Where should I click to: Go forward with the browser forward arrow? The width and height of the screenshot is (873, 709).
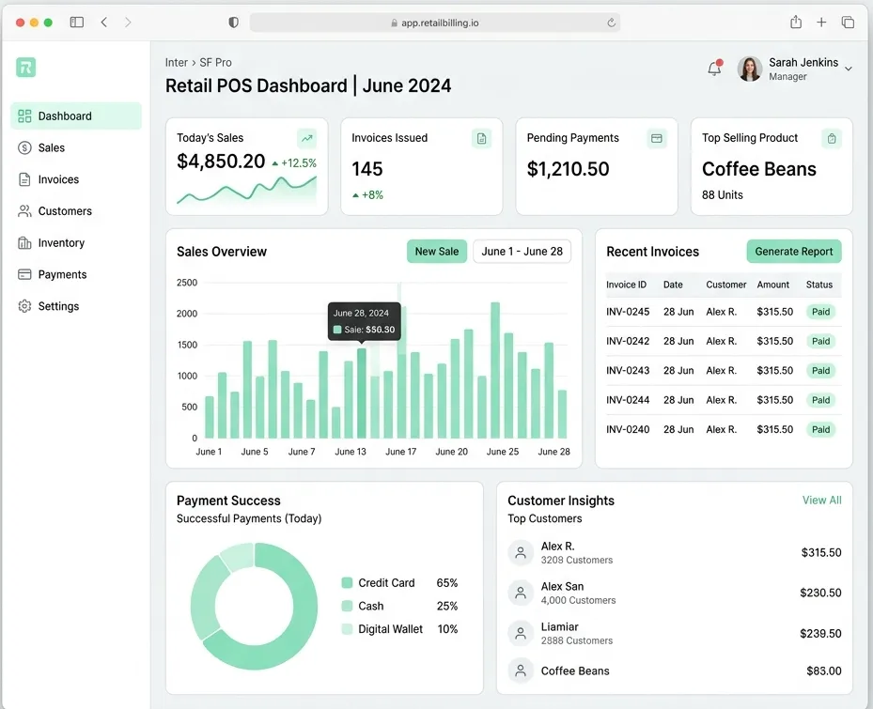128,23
